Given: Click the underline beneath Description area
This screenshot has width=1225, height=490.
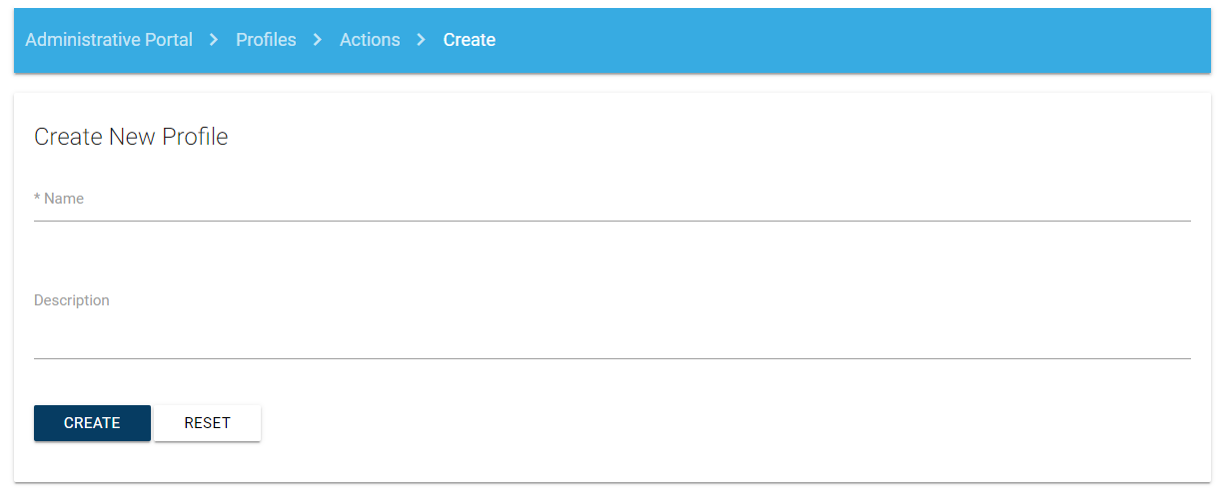Looking at the screenshot, I should (x=612, y=357).
